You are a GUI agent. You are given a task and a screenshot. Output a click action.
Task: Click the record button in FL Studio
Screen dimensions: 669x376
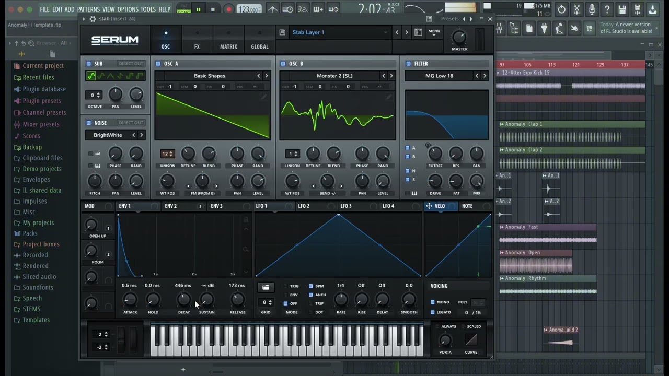tap(228, 9)
